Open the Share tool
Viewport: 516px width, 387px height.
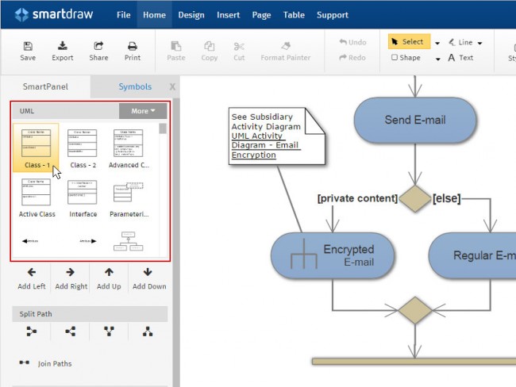(98, 47)
